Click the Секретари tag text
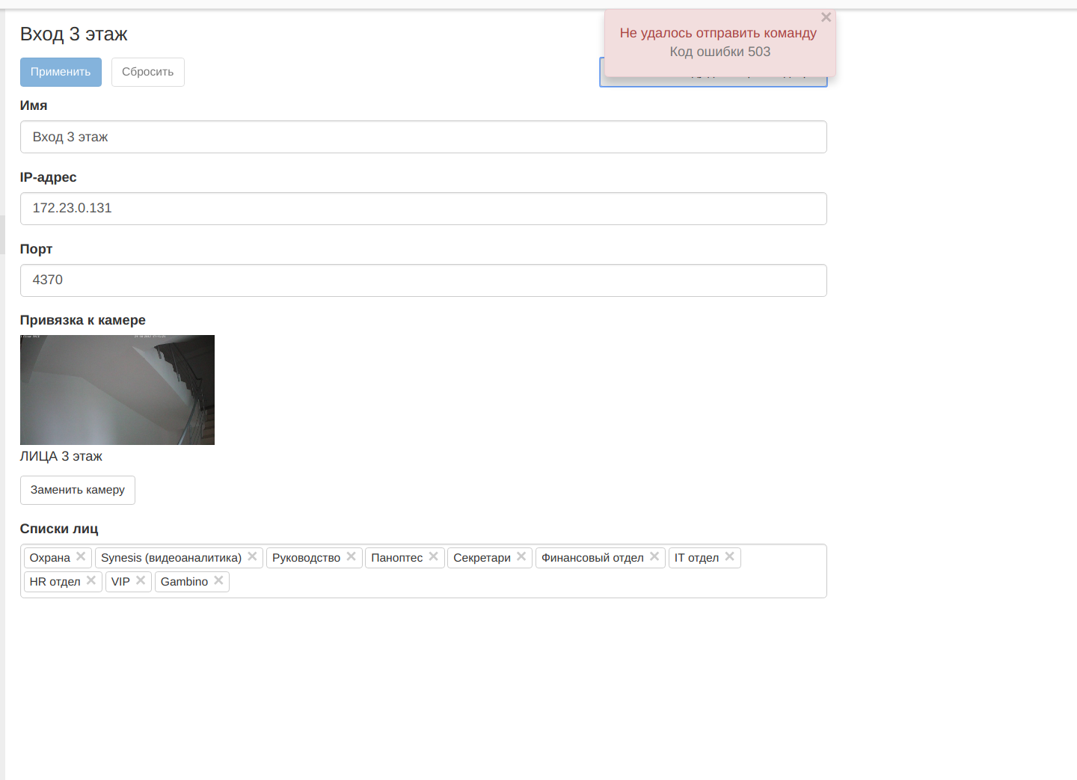Image resolution: width=1077 pixels, height=780 pixels. 482,558
